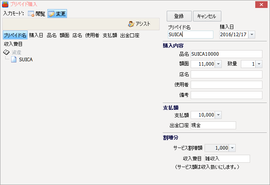Open the 額面 dropdown arrow
Screen dimensions: 270x185
pyautogui.click(x=218, y=64)
